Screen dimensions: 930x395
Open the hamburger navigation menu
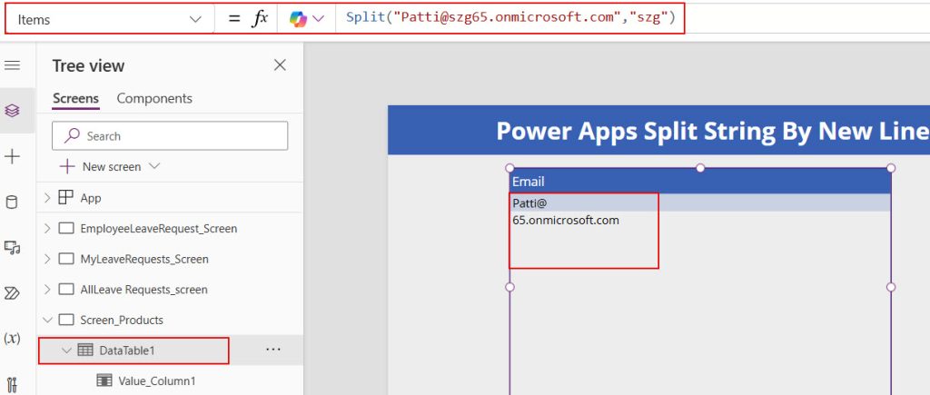12,65
